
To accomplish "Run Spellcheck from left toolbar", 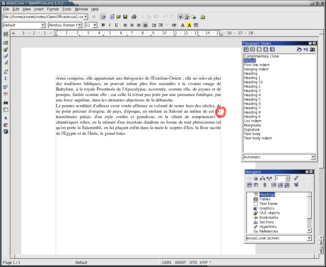I will [x=6, y=87].
